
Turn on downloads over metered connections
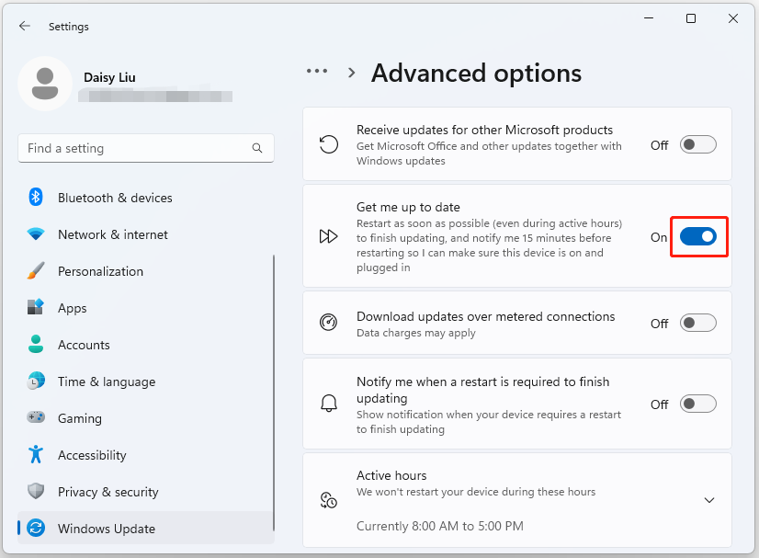click(x=697, y=323)
